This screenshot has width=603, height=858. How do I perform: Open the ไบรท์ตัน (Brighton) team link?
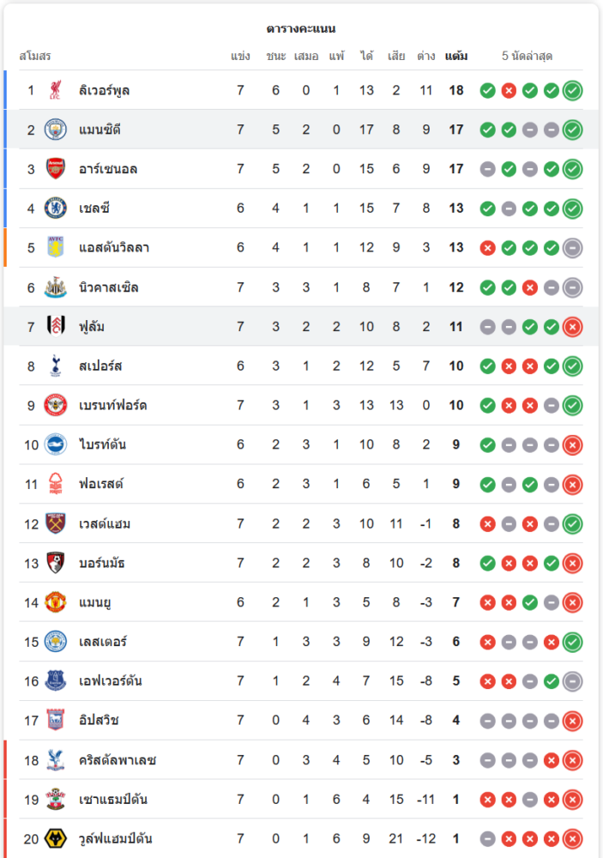tap(102, 445)
